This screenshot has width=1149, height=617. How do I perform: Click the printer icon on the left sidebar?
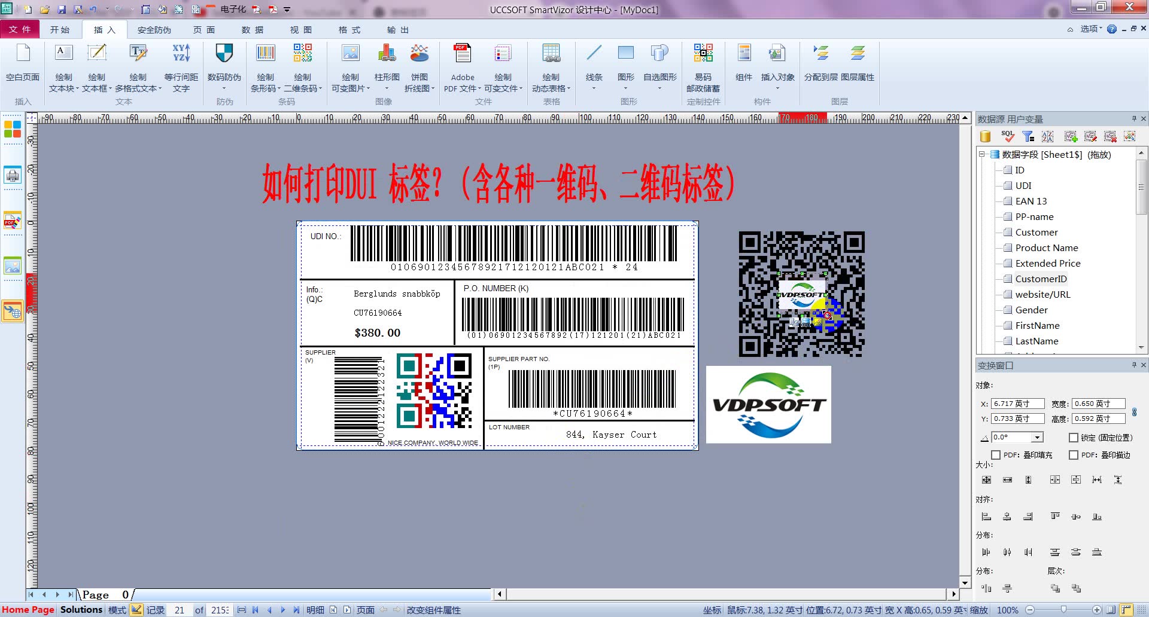pos(13,175)
